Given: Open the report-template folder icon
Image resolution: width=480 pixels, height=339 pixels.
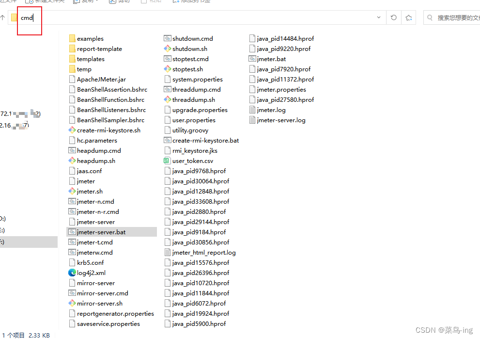Looking at the screenshot, I should [72, 48].
